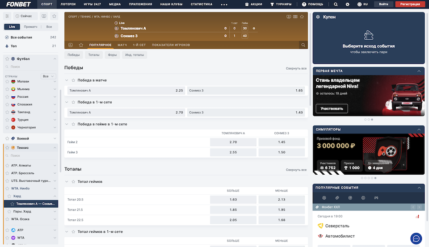Favorite Тотал геймов market
Screen dimensions: 429x247
tap(73, 182)
